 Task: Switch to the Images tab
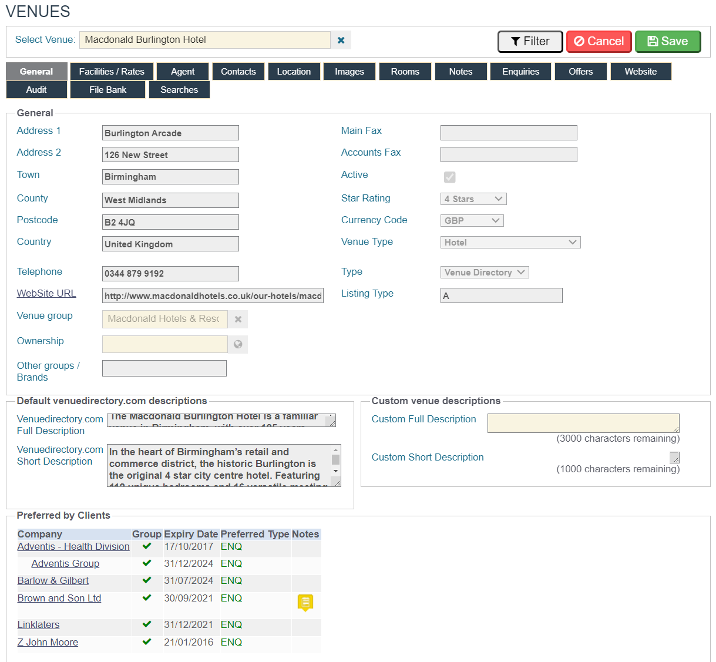349,72
